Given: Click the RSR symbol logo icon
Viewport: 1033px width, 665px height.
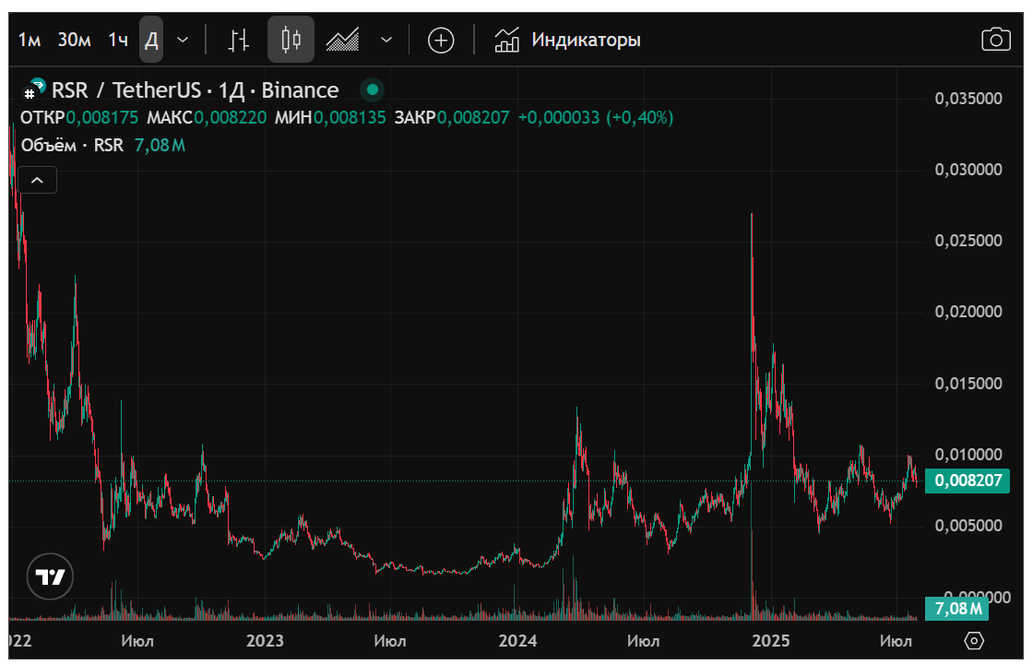Looking at the screenshot, I should 34,89.
